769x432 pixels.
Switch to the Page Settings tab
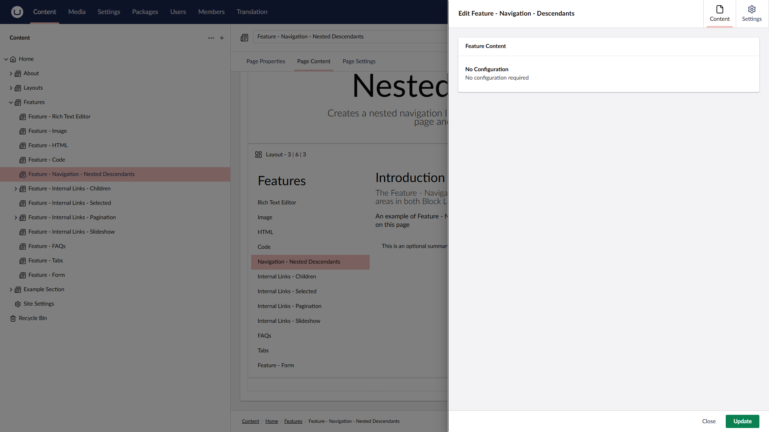359,62
